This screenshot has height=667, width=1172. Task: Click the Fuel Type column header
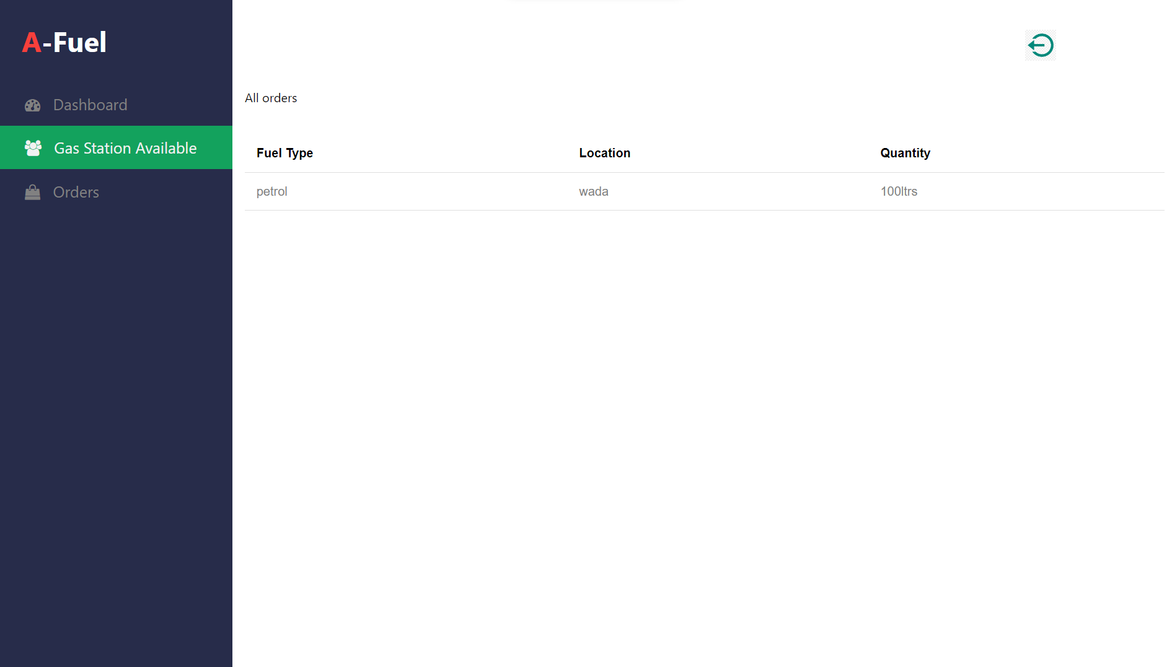(x=284, y=153)
